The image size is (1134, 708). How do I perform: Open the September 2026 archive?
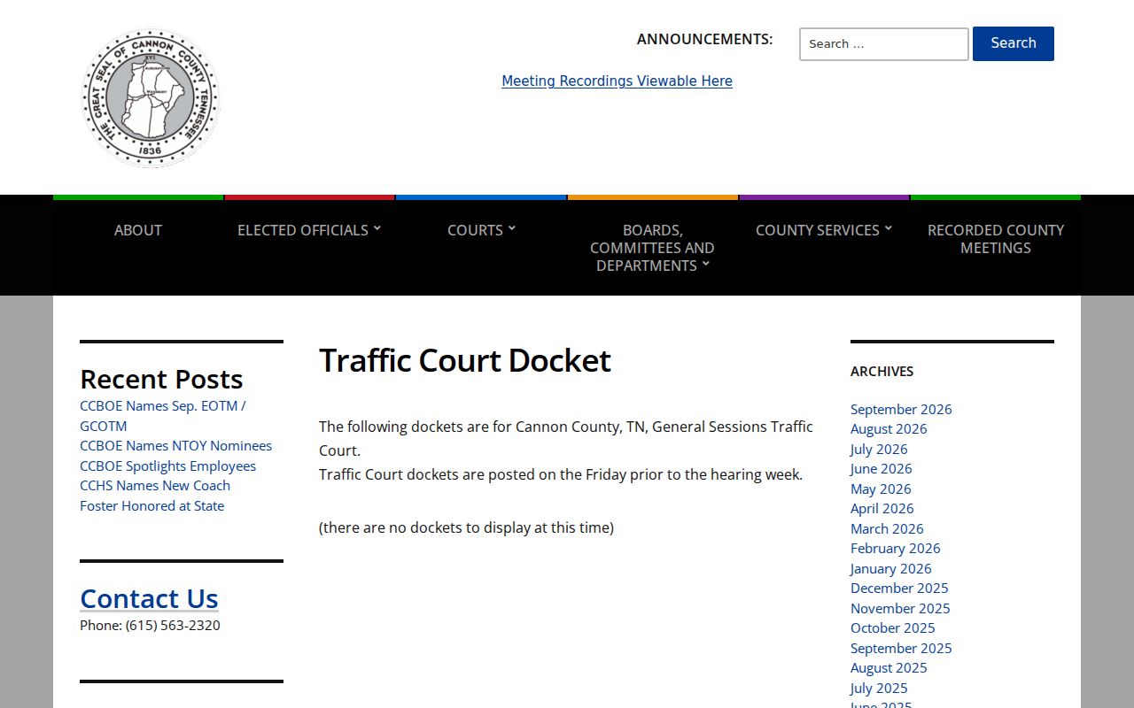[901, 409]
